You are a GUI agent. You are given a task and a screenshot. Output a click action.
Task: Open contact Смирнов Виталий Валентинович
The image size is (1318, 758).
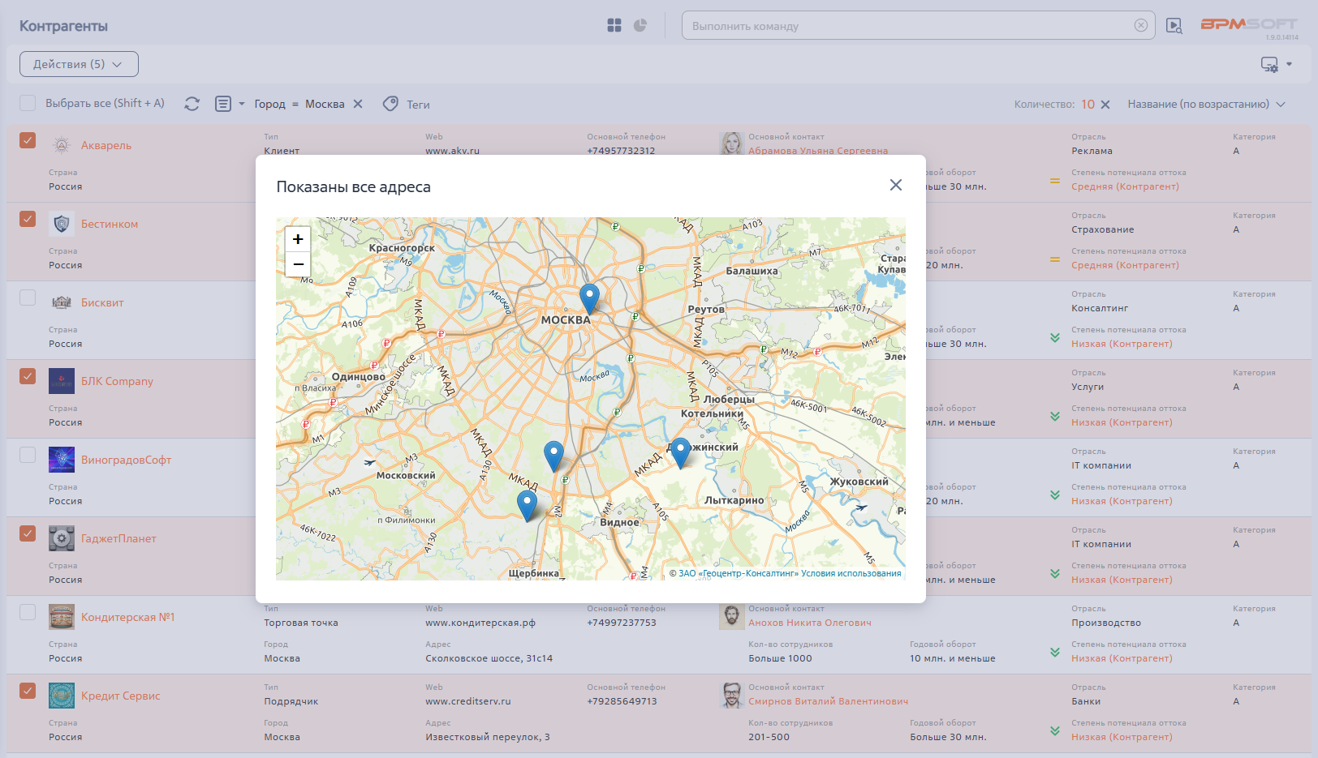(828, 701)
